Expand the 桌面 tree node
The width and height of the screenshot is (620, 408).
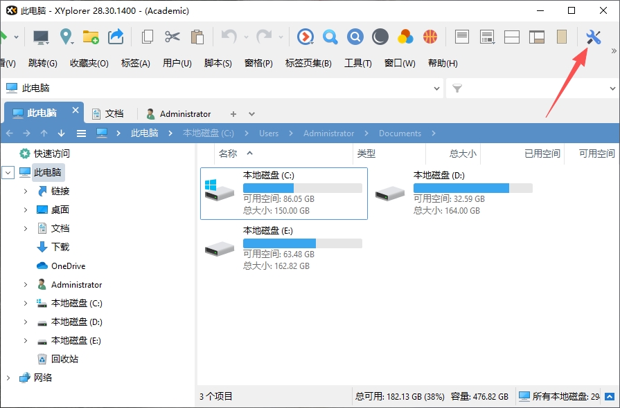tap(26, 210)
